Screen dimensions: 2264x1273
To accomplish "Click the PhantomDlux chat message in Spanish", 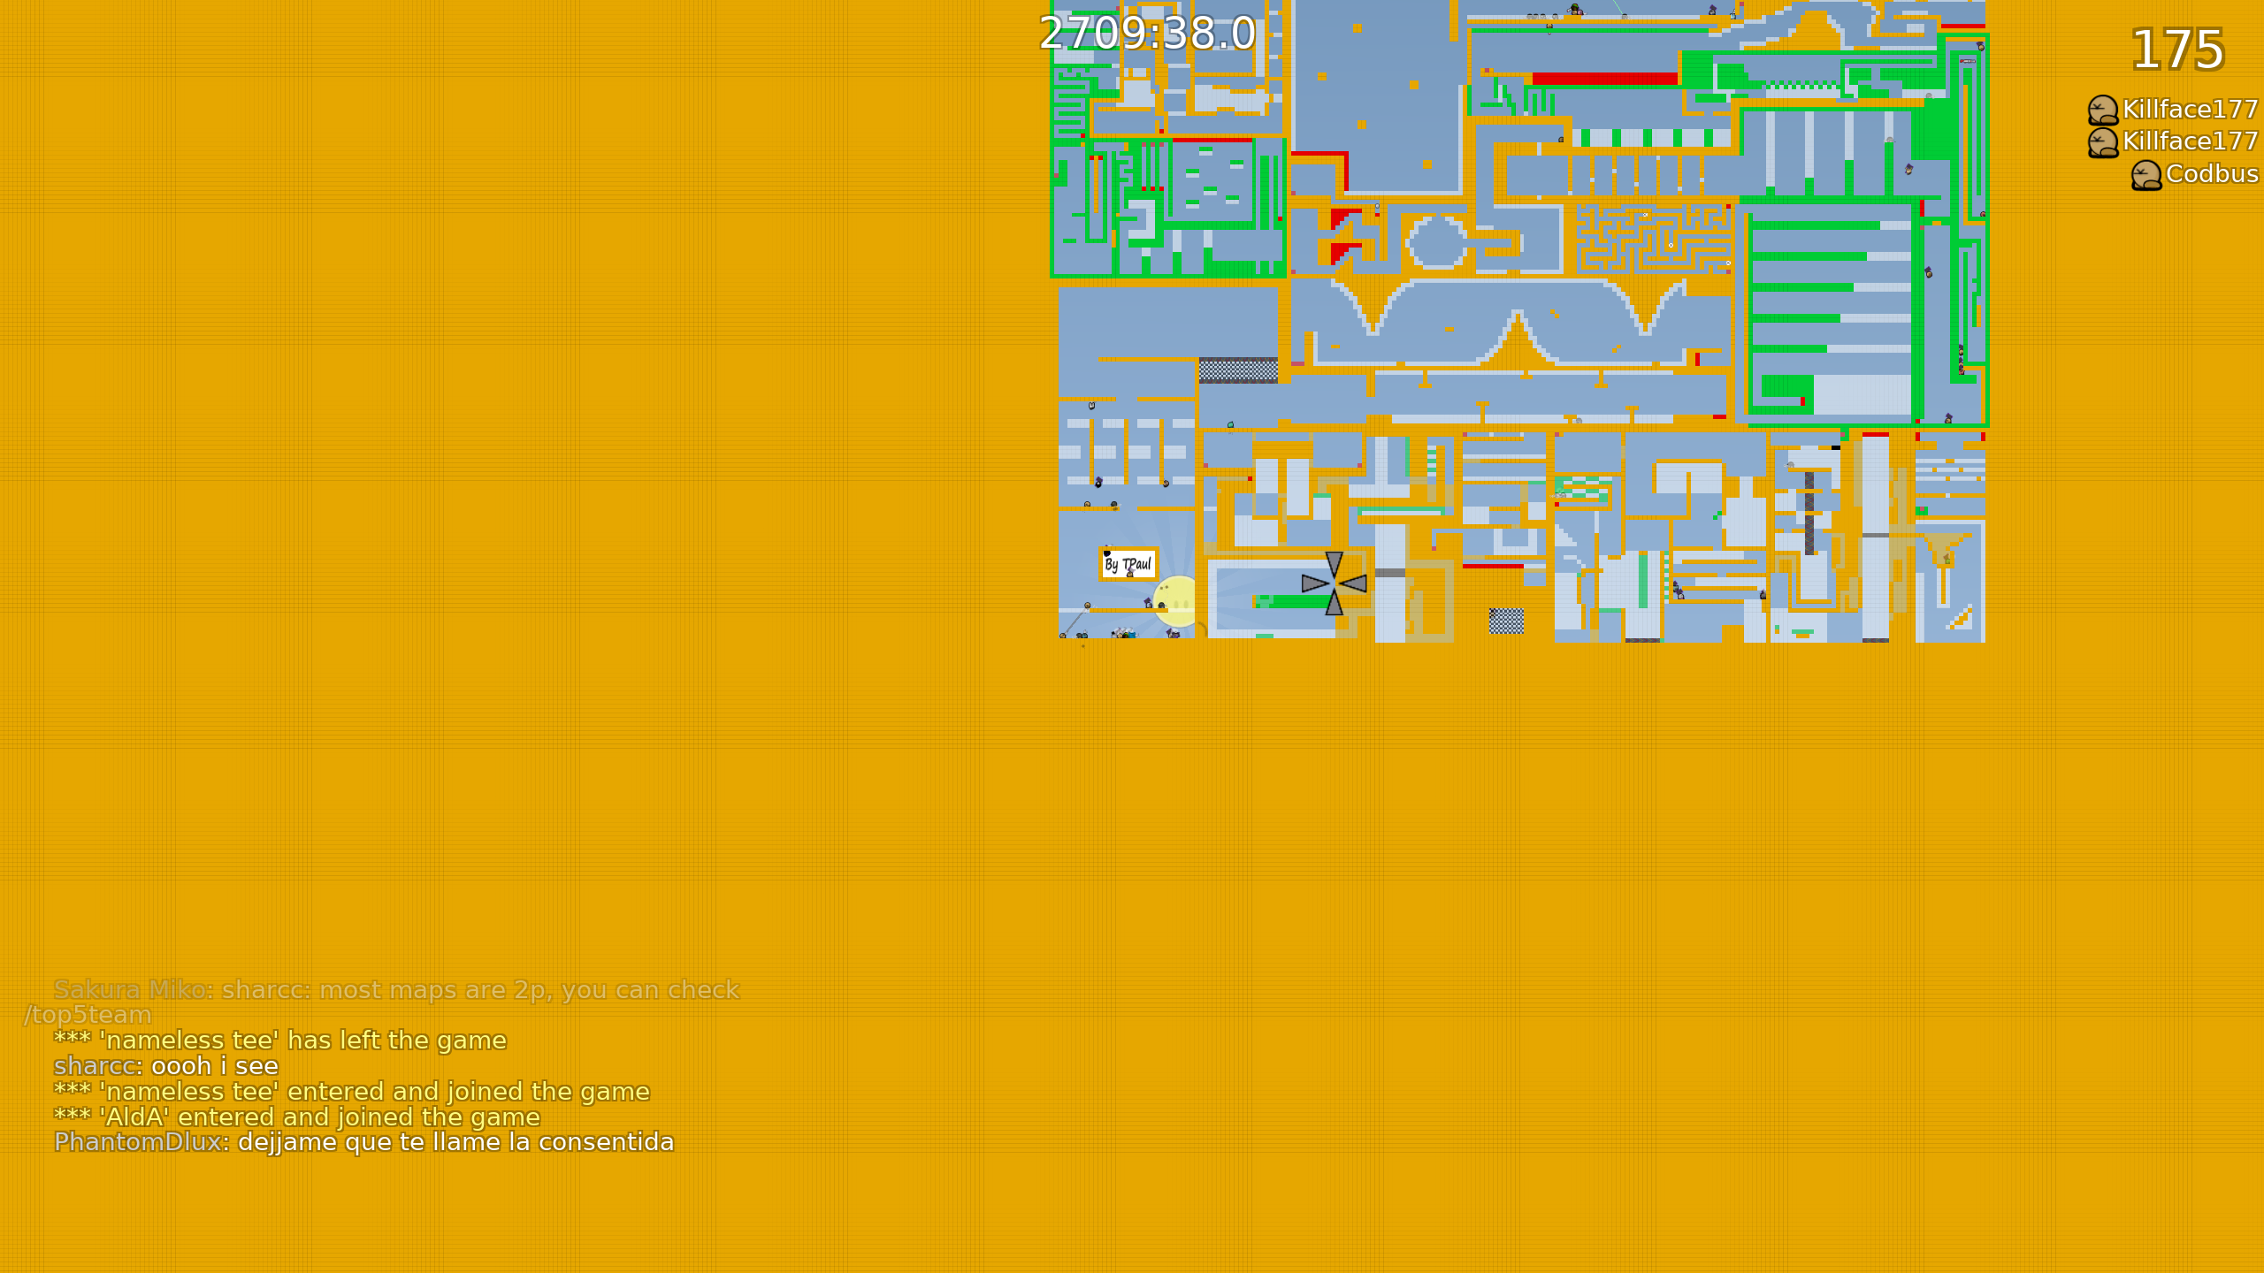I will 363,1141.
